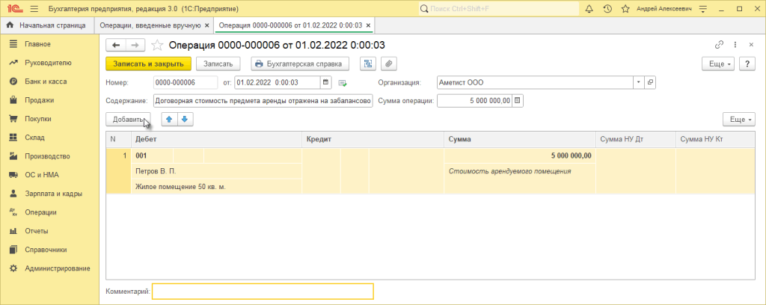Open the Еще menu above the table
This screenshot has height=305, width=766.
(739, 120)
